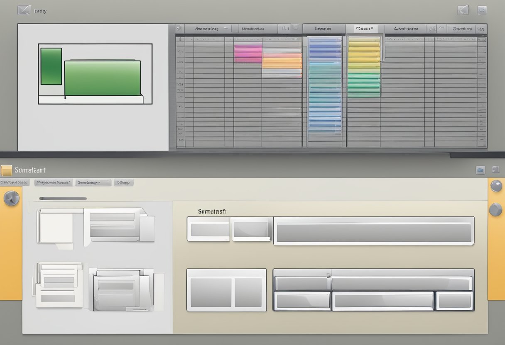Click the dark horizontal slider bar under the tabs
The width and height of the screenshot is (505, 345).
63,199
